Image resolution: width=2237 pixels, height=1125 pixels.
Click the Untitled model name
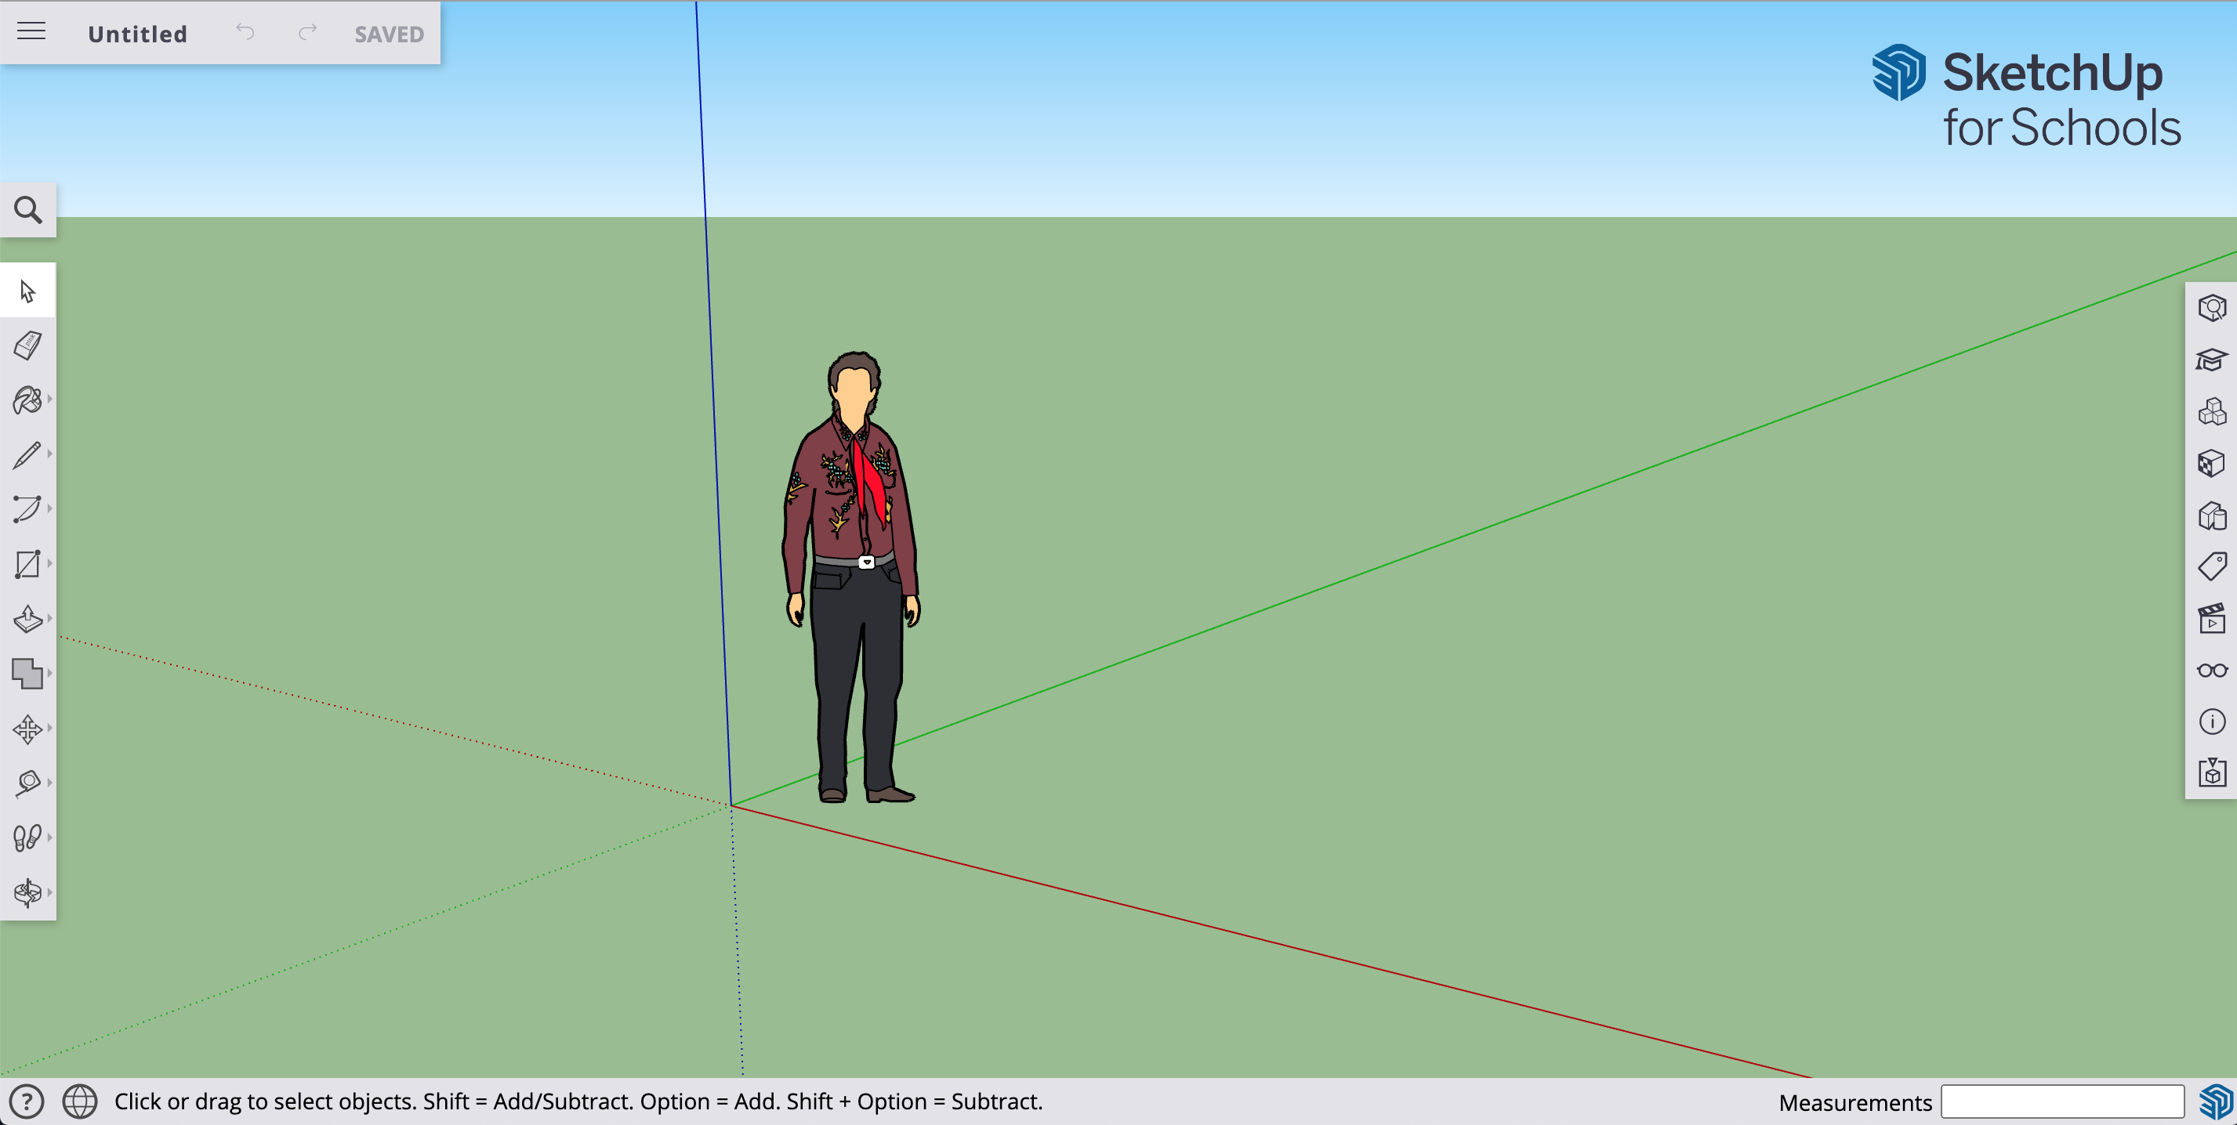pos(137,34)
